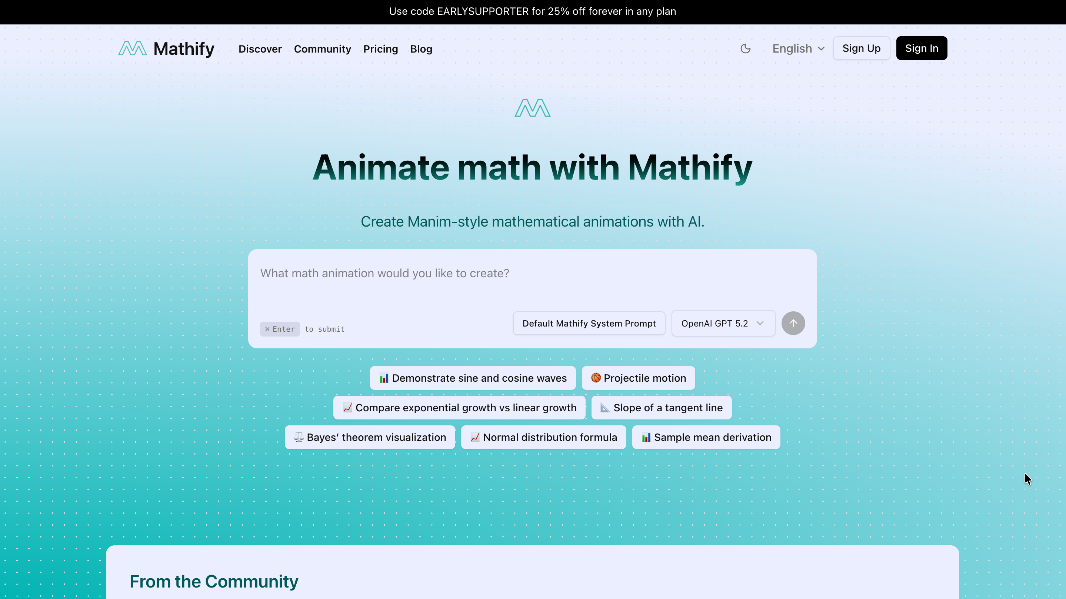Go to the Pricing page
The image size is (1066, 599).
(380, 49)
